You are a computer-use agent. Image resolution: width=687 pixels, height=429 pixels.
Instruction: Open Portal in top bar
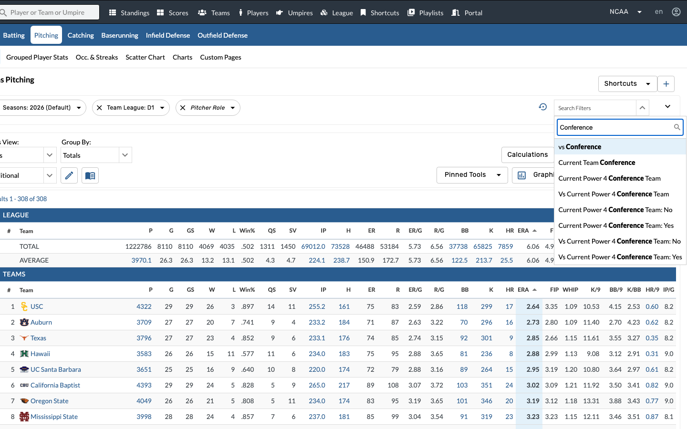[x=467, y=13]
